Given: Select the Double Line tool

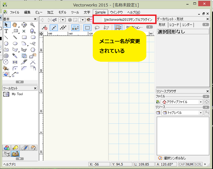Looking at the screenshot, I should [x=15, y=37].
